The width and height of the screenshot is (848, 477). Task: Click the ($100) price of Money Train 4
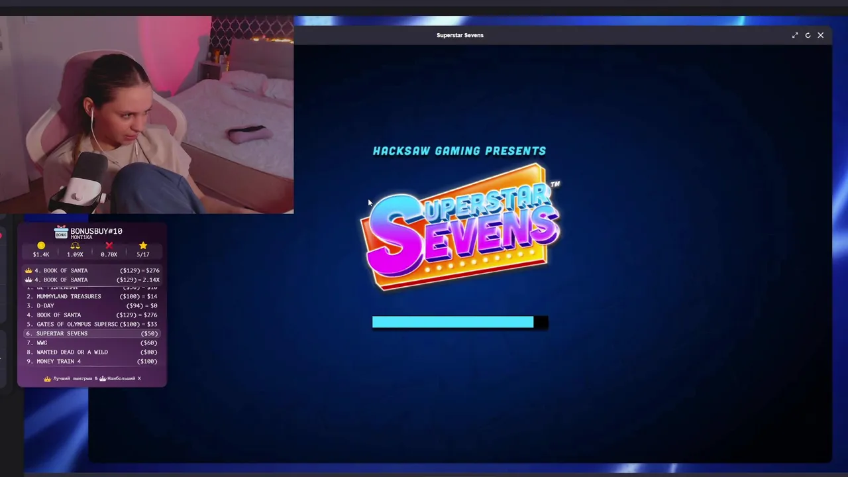click(x=147, y=361)
